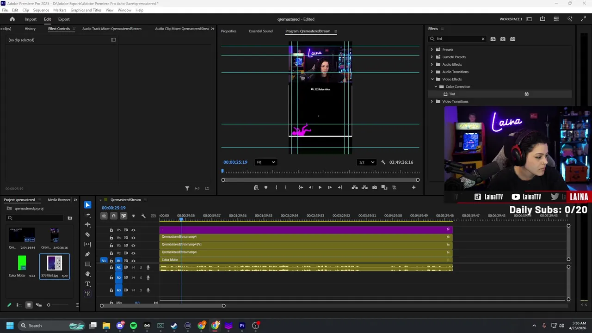Toggle insert sequences as nests button
Image resolution: width=592 pixels, height=333 pixels.
click(x=104, y=216)
